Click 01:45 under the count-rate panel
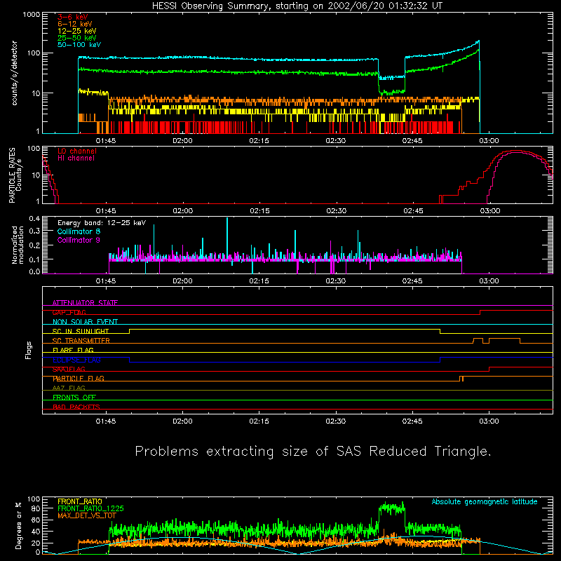 pos(106,141)
